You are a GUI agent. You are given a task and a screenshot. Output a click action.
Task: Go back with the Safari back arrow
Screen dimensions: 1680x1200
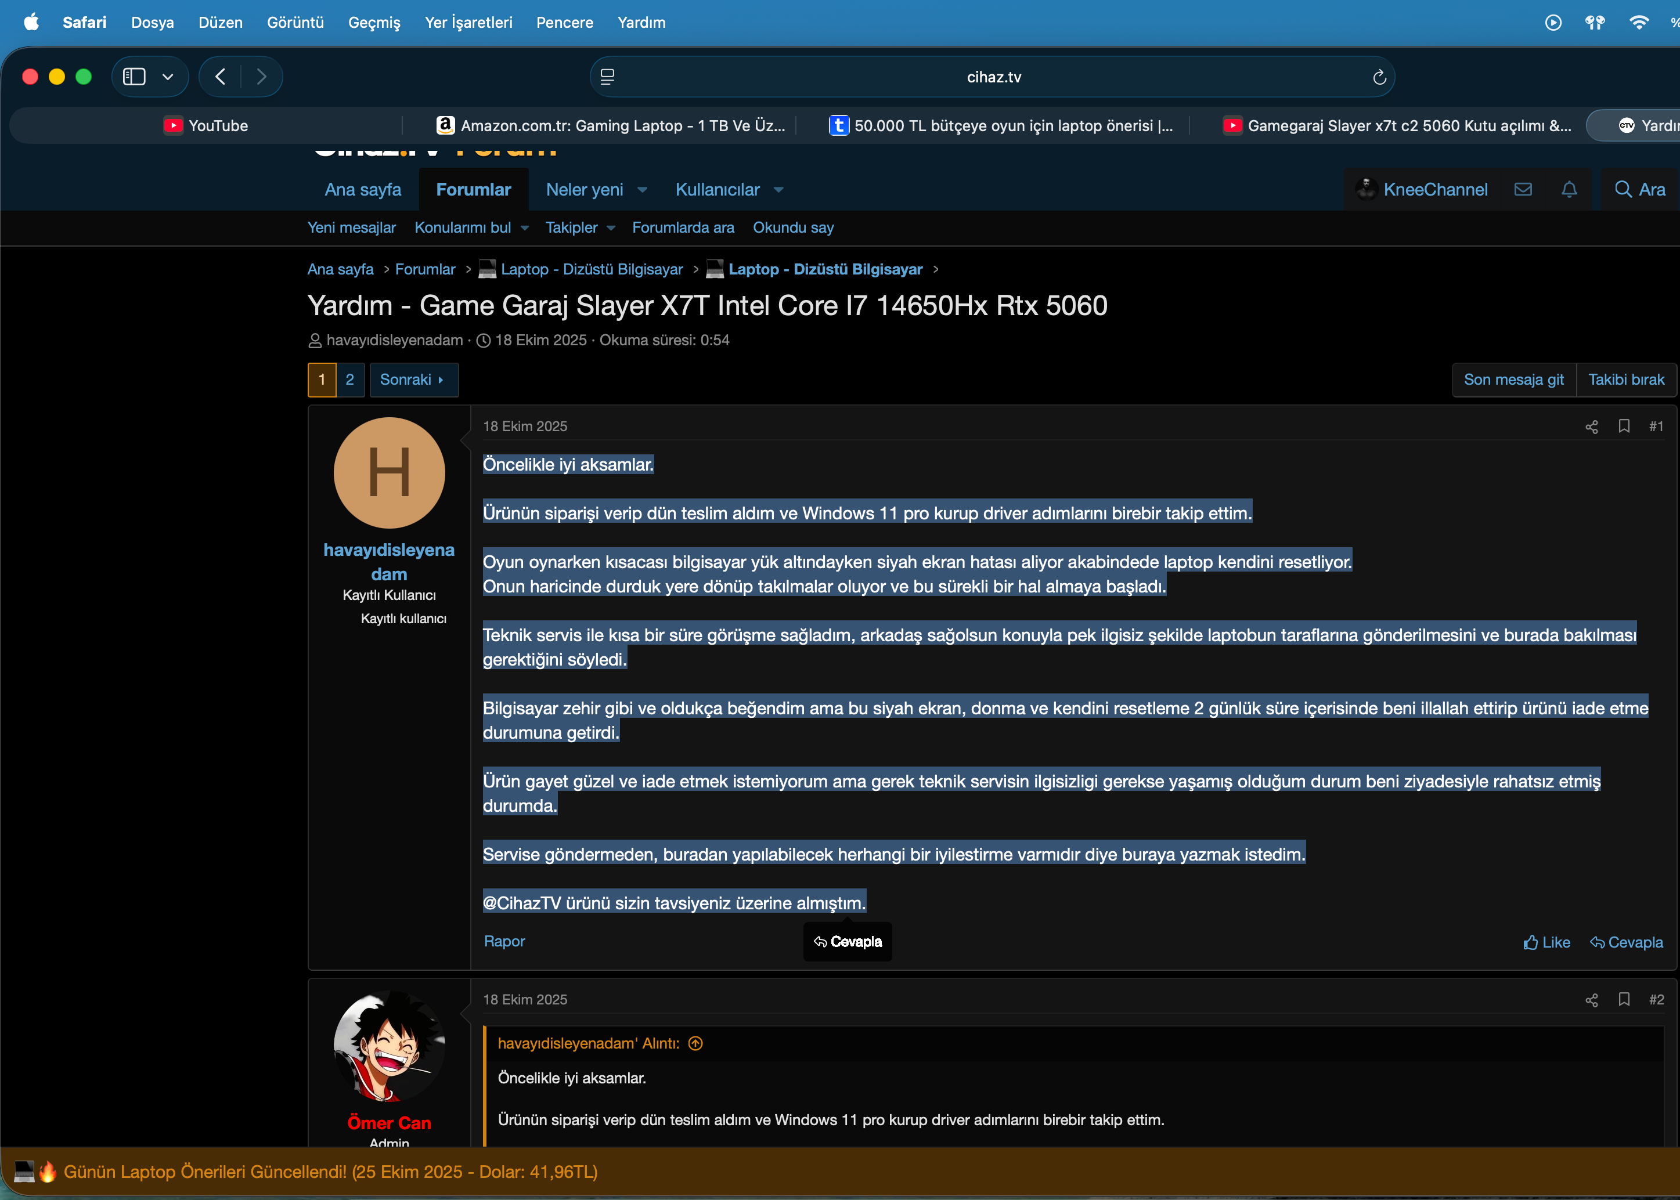(220, 77)
